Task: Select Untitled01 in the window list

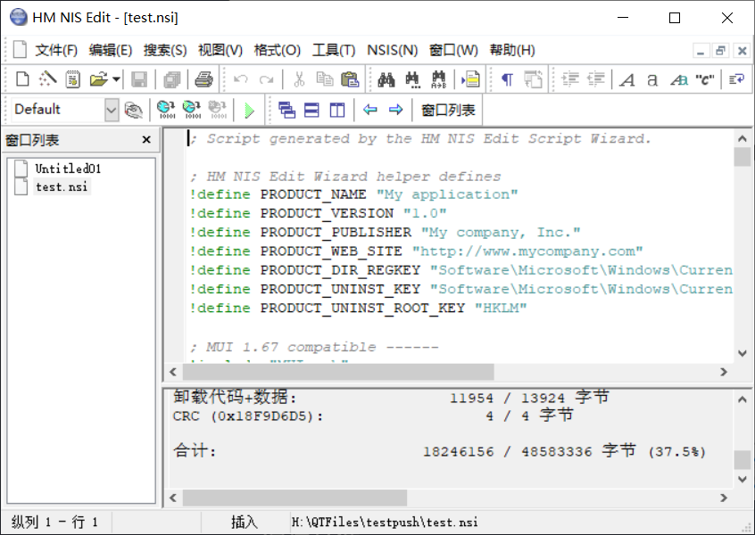Action: tap(68, 169)
